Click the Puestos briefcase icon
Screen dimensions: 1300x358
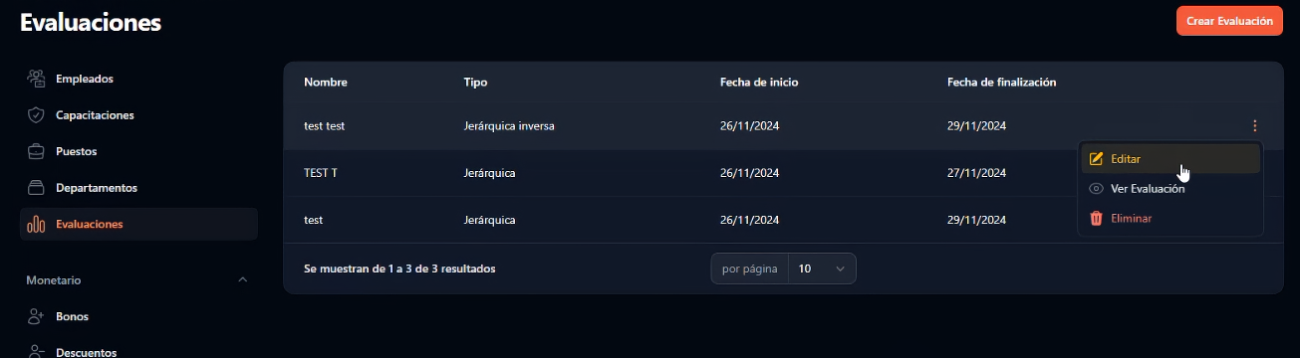[36, 151]
